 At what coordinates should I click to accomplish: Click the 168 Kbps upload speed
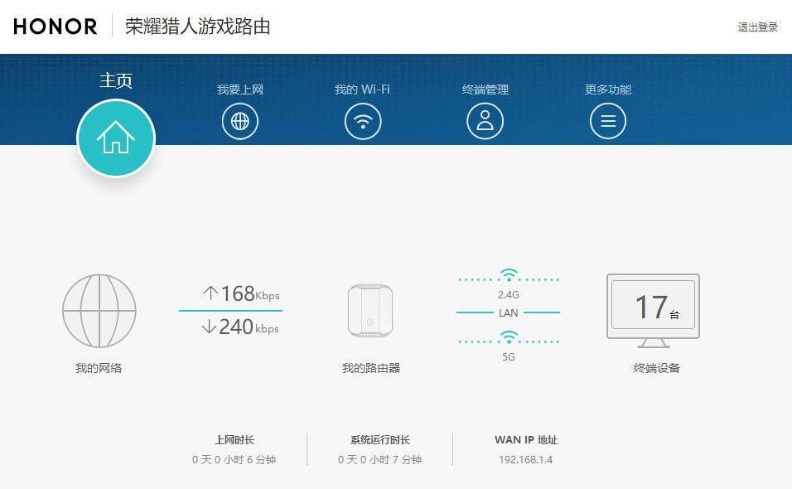(x=250, y=293)
